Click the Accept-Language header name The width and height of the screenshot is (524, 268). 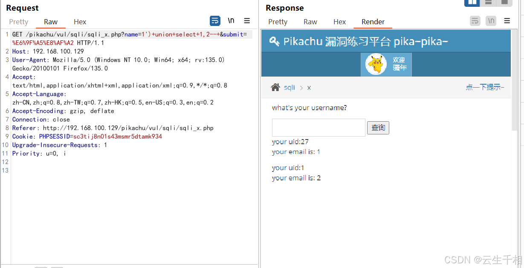click(x=38, y=94)
